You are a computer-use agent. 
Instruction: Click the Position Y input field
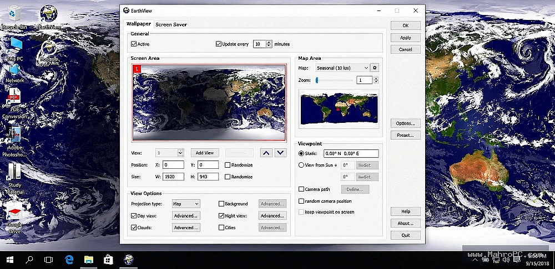(208, 165)
